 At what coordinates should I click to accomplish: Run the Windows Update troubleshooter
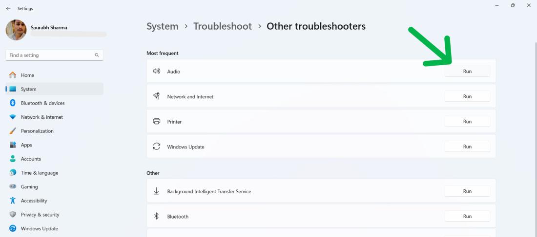point(467,146)
